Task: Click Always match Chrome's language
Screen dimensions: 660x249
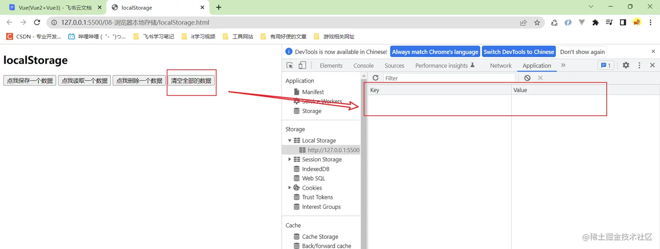Action: tap(435, 52)
